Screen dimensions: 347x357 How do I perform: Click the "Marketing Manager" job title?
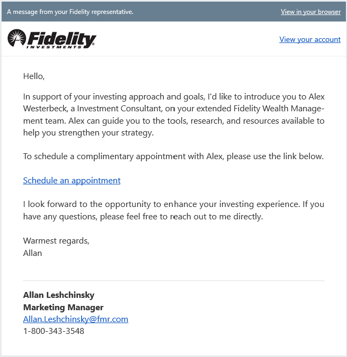point(63,308)
